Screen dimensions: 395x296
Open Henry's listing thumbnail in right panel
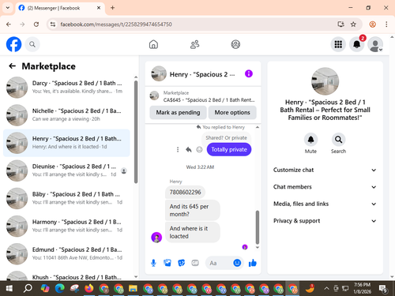pos(325,81)
